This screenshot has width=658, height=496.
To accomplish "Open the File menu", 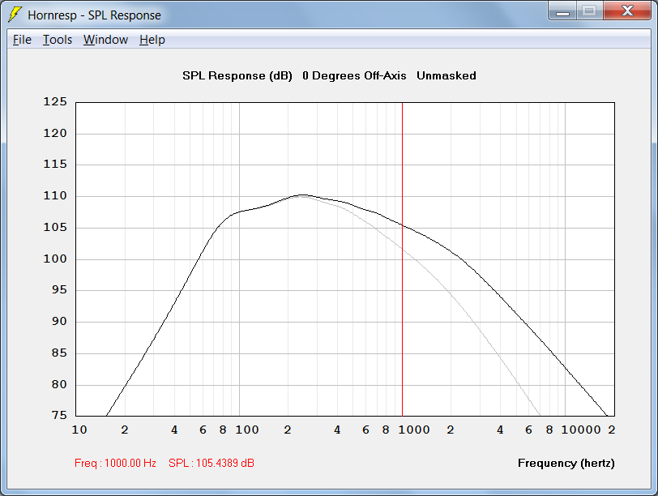I will (x=22, y=40).
